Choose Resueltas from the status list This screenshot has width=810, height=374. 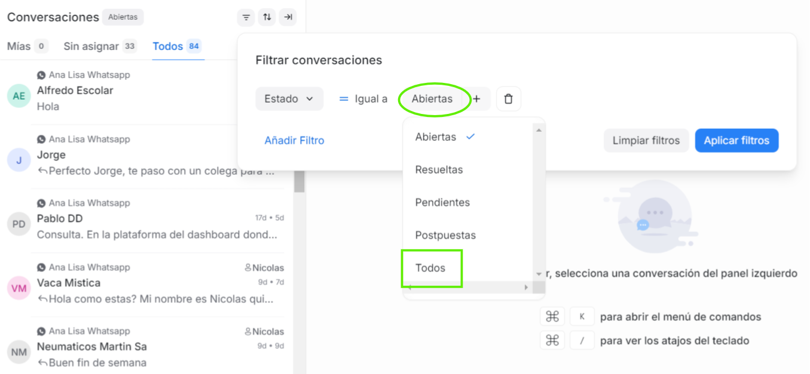(439, 170)
